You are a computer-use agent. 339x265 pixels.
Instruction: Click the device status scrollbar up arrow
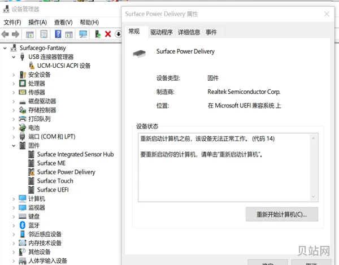pyautogui.click(x=313, y=138)
